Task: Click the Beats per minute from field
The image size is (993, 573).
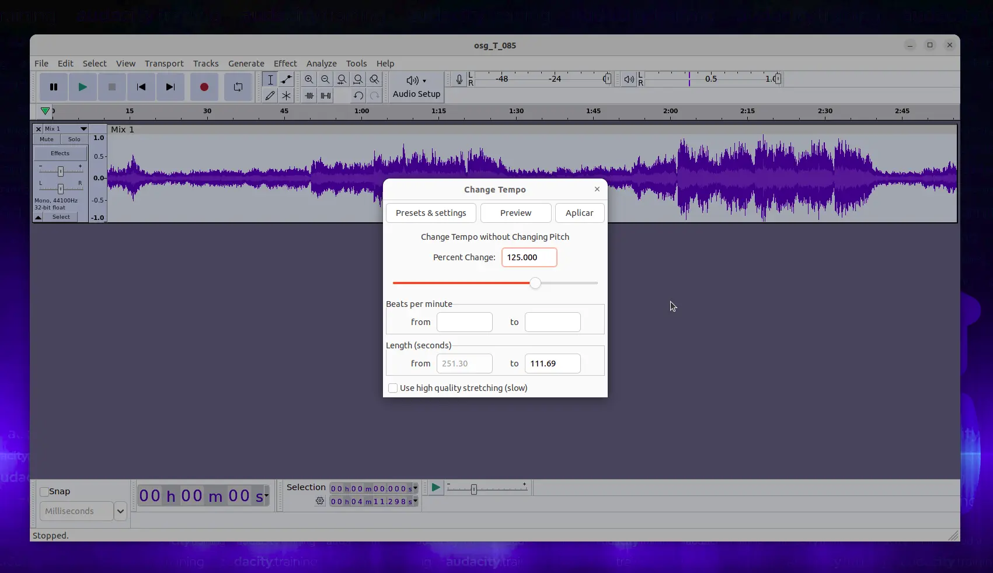Action: 465,322
